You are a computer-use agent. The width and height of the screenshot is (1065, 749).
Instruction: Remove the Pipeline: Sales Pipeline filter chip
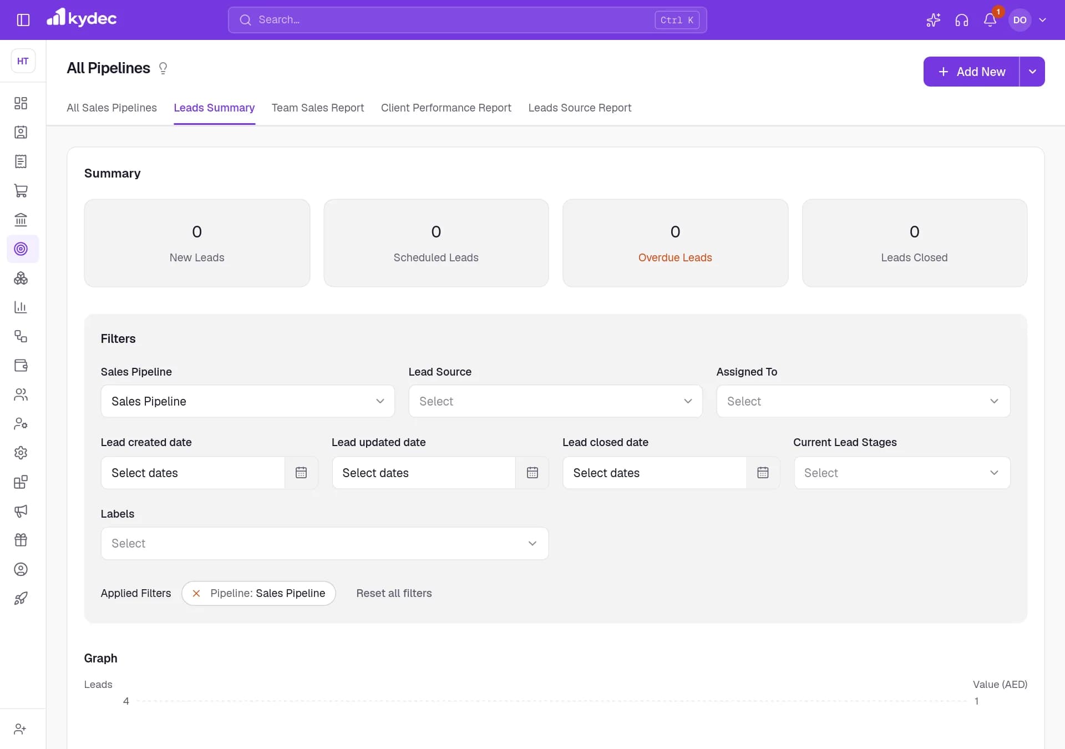[196, 594]
